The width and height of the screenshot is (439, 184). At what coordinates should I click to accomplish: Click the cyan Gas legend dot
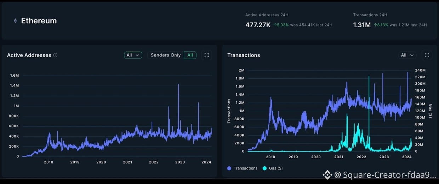(264, 168)
